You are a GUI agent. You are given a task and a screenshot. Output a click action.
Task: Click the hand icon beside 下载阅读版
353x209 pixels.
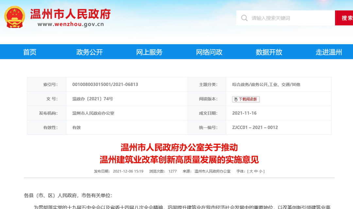tap(236, 99)
